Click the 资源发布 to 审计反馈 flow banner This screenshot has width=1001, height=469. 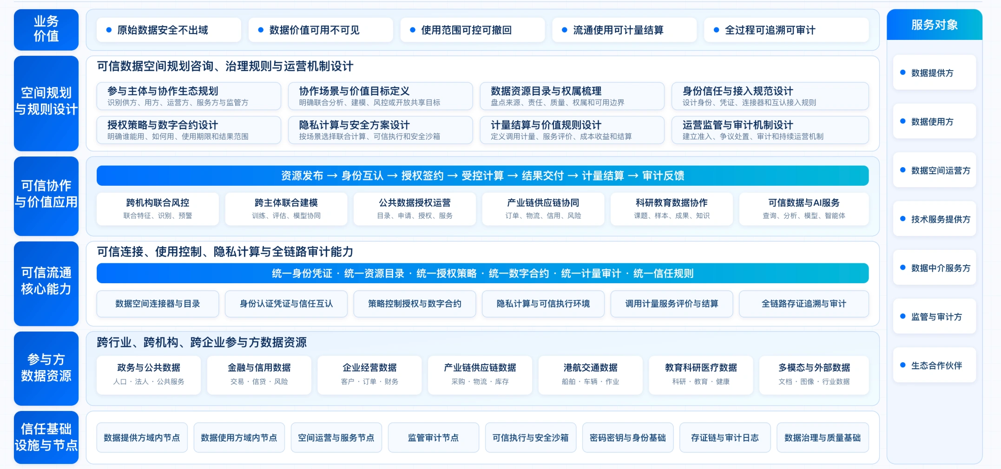click(x=482, y=176)
